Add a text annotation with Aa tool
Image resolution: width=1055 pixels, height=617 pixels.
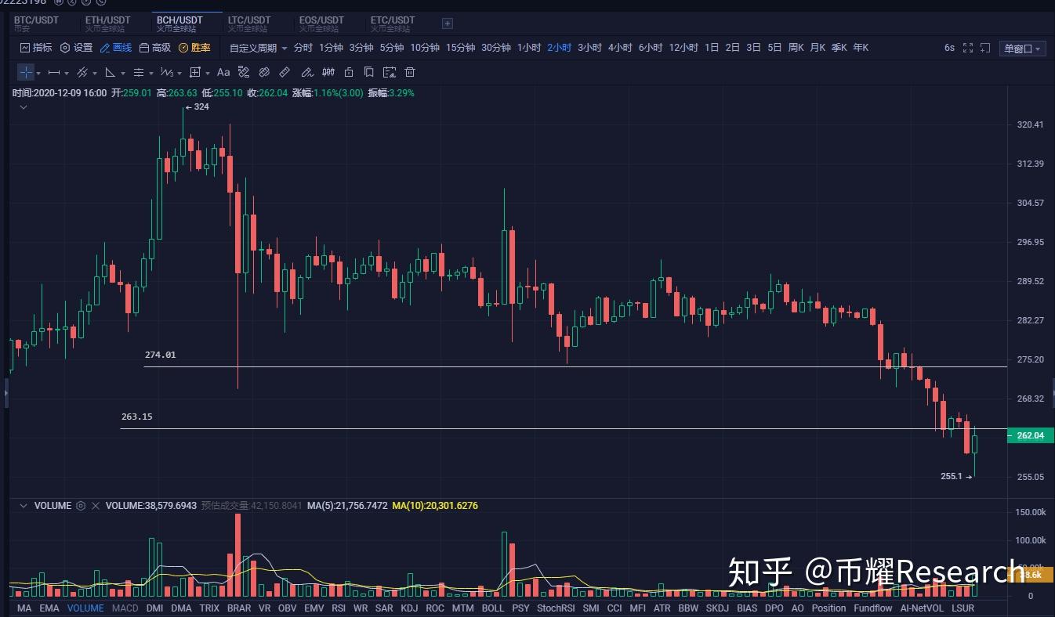(223, 72)
